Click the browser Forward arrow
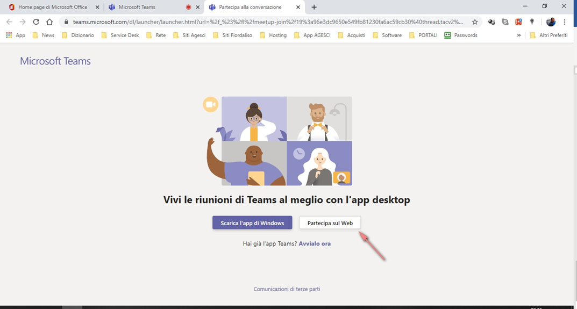 coord(23,21)
